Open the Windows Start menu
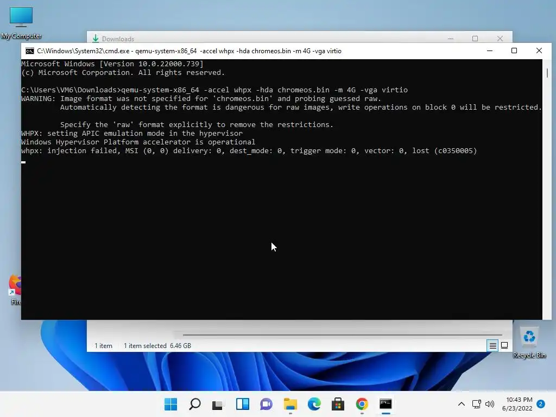The image size is (556, 417). pyautogui.click(x=170, y=404)
